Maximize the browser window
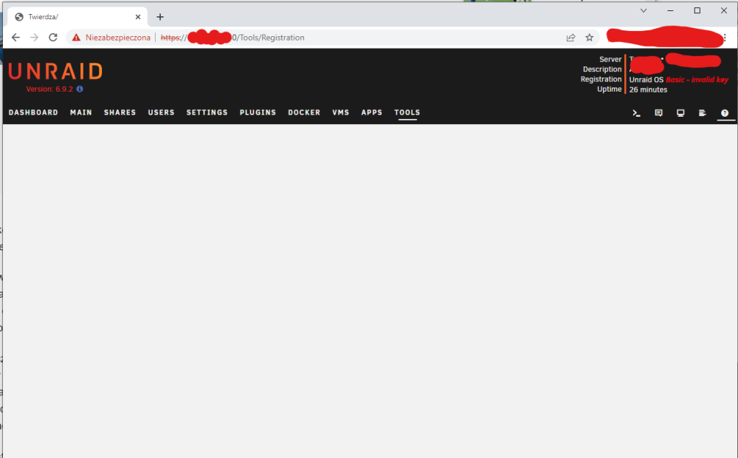The image size is (738, 458). (x=697, y=10)
